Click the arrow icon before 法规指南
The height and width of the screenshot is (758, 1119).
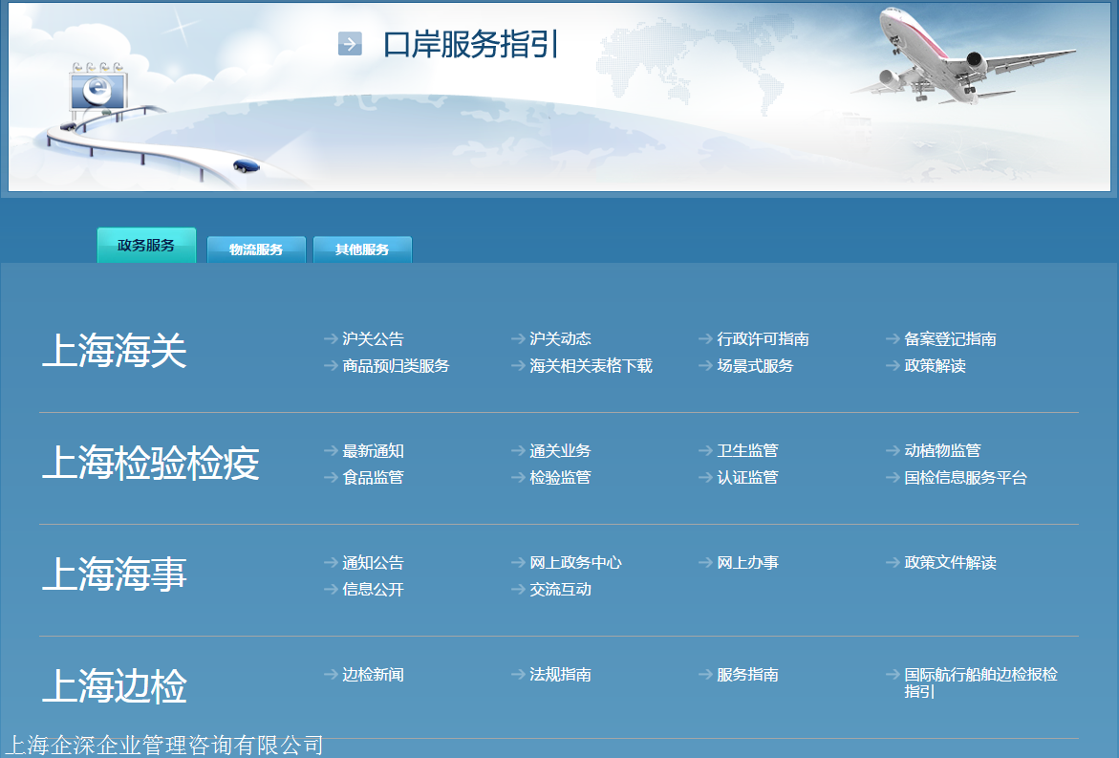click(518, 675)
